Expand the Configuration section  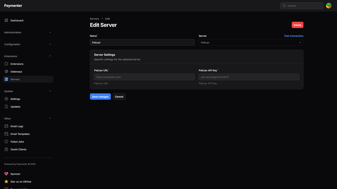(28, 44)
